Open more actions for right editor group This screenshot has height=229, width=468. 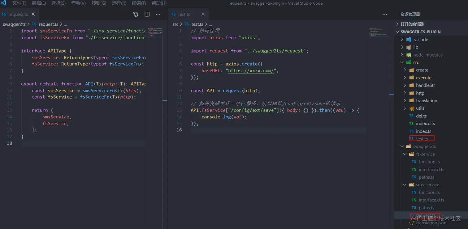click(385, 14)
